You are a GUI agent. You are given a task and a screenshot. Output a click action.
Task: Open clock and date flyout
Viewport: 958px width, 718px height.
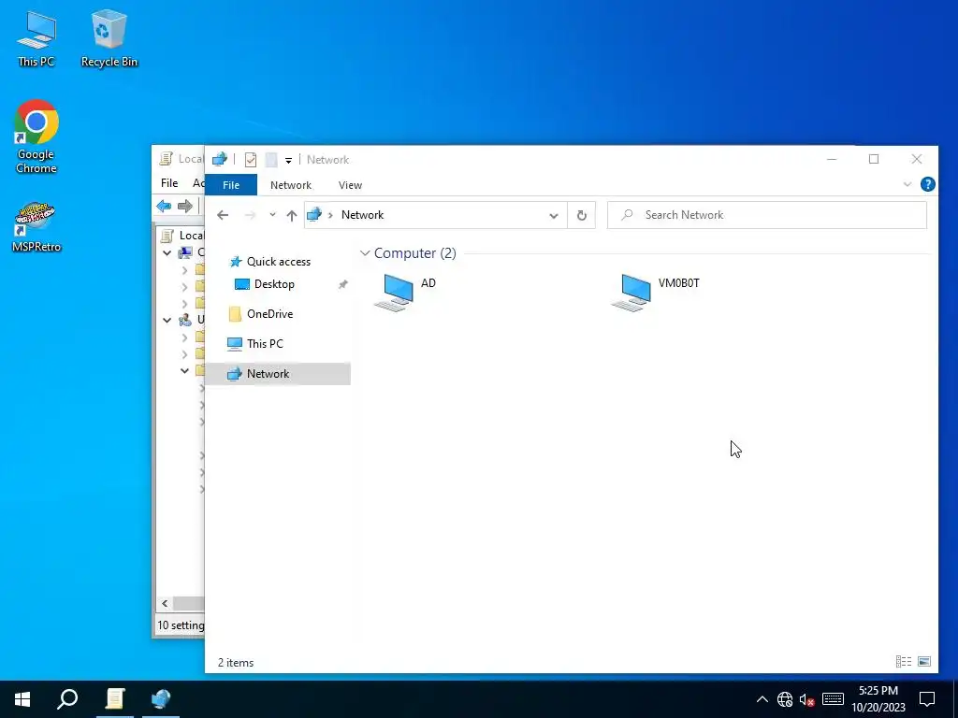878,699
